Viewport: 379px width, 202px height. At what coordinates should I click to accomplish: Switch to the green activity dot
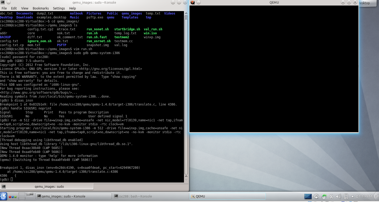15,197
